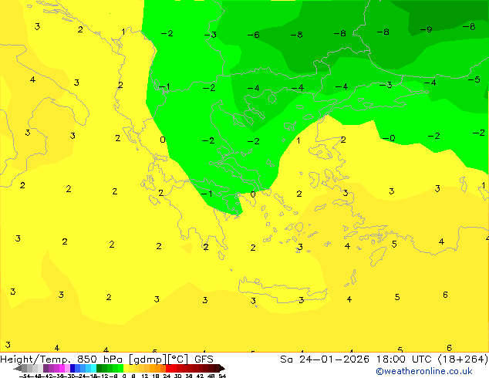Select the bright red legend swatch
The width and height of the screenshot is (489, 378).
click(x=168, y=368)
